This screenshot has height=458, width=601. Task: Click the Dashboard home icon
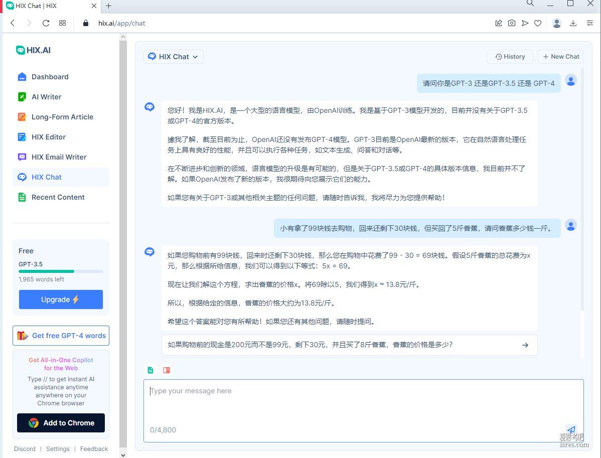22,77
